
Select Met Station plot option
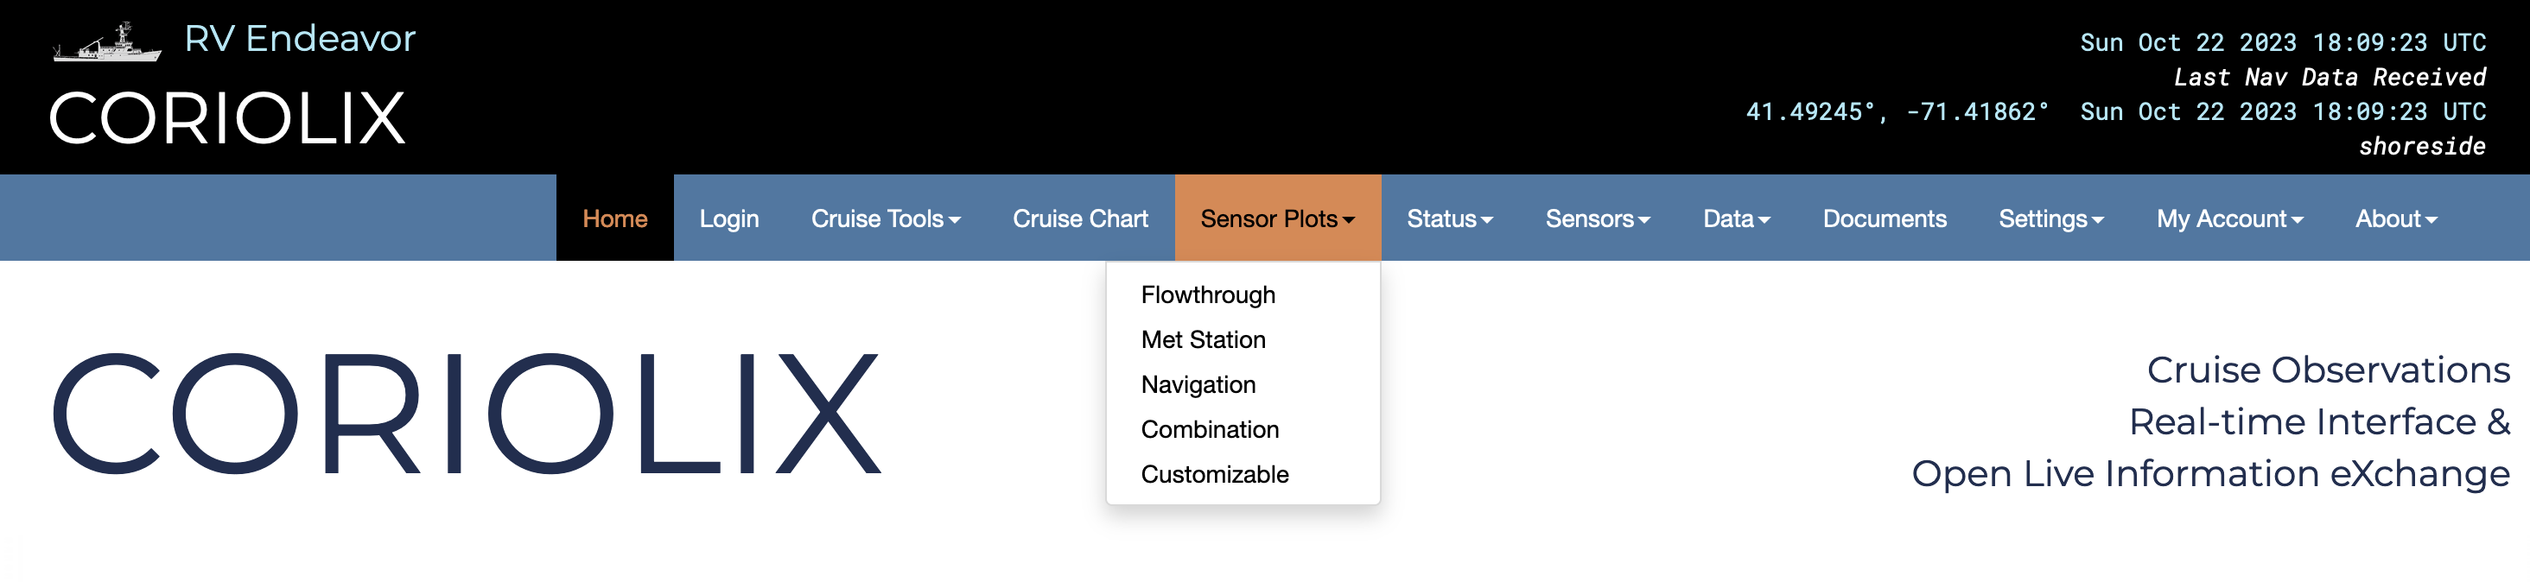(x=1202, y=339)
